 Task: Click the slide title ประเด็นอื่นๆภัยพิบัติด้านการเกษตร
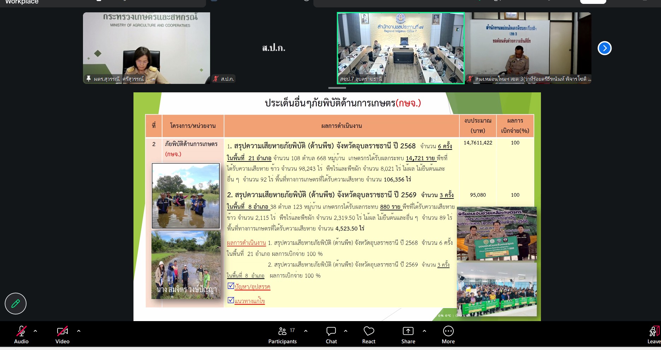click(330, 103)
